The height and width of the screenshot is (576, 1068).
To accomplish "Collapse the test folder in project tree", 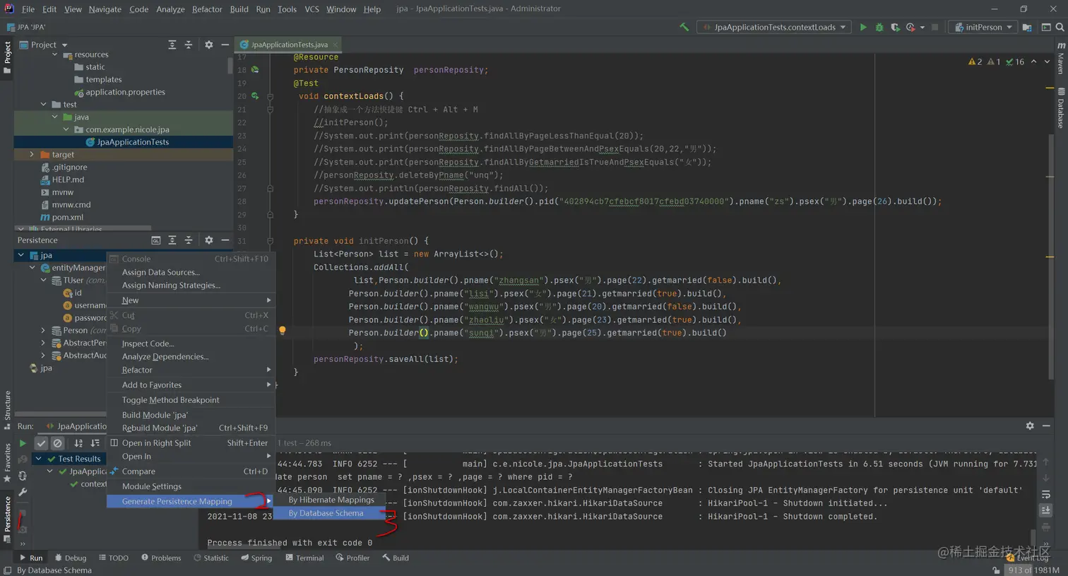I will 44,105.
